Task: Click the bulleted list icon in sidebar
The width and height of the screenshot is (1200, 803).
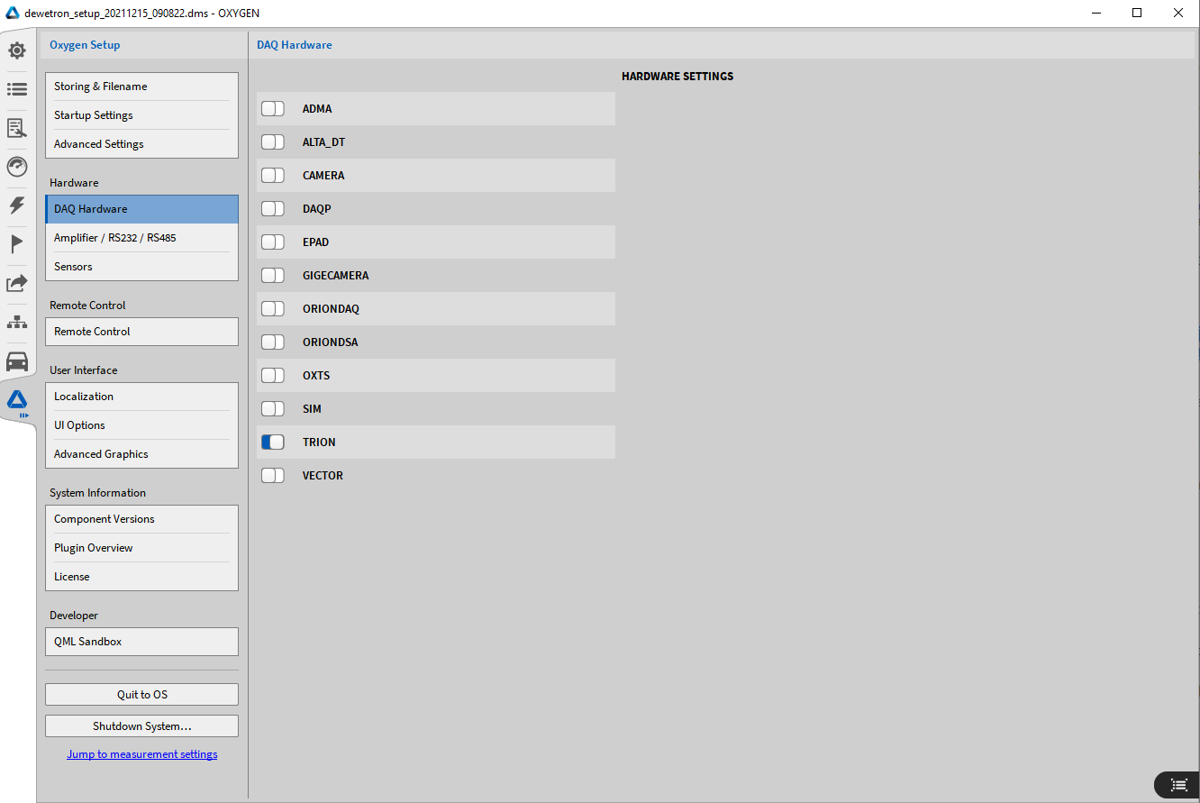Action: [17, 89]
